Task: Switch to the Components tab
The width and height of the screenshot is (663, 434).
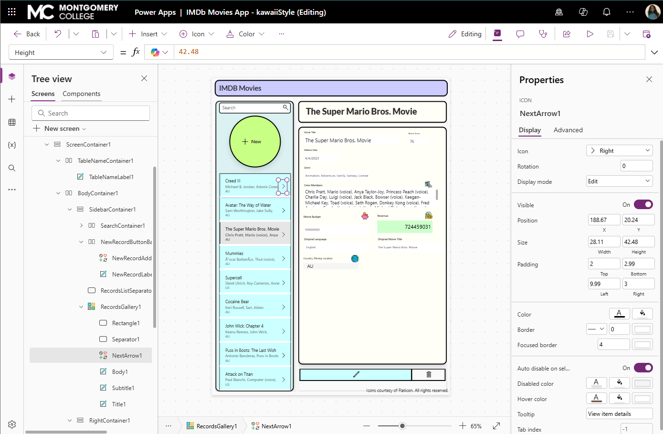Action: tap(82, 94)
